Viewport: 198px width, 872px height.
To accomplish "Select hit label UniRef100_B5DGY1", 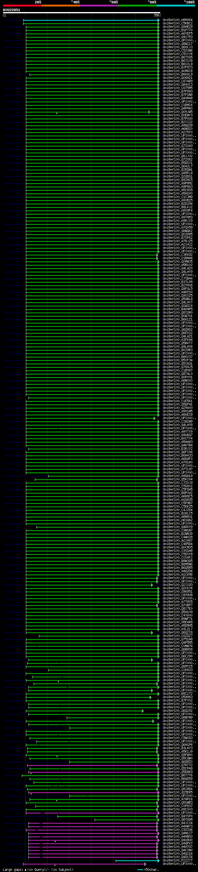I will point(177,163).
